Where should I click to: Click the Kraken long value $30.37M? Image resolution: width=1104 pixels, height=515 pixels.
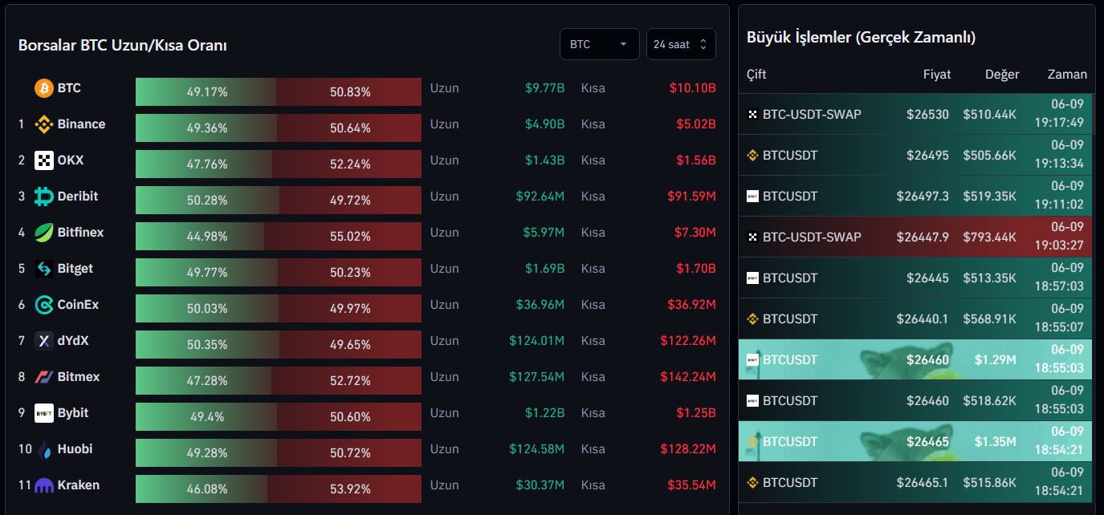click(540, 485)
